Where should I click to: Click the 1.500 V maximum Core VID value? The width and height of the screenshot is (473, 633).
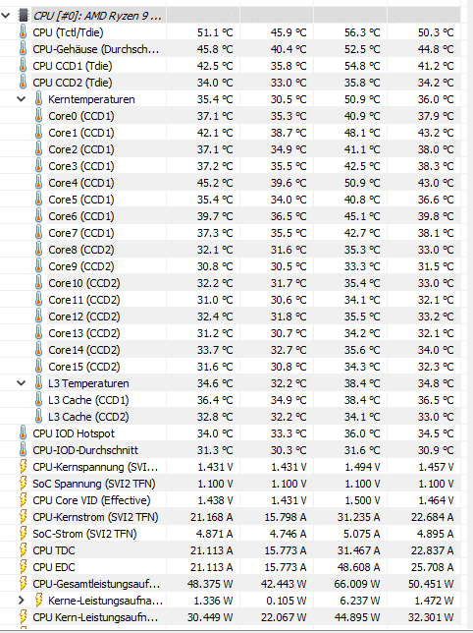pyautogui.click(x=362, y=500)
